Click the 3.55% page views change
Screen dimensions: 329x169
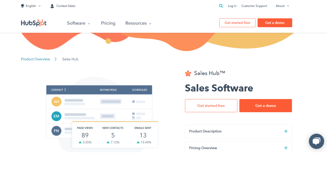coord(85,142)
